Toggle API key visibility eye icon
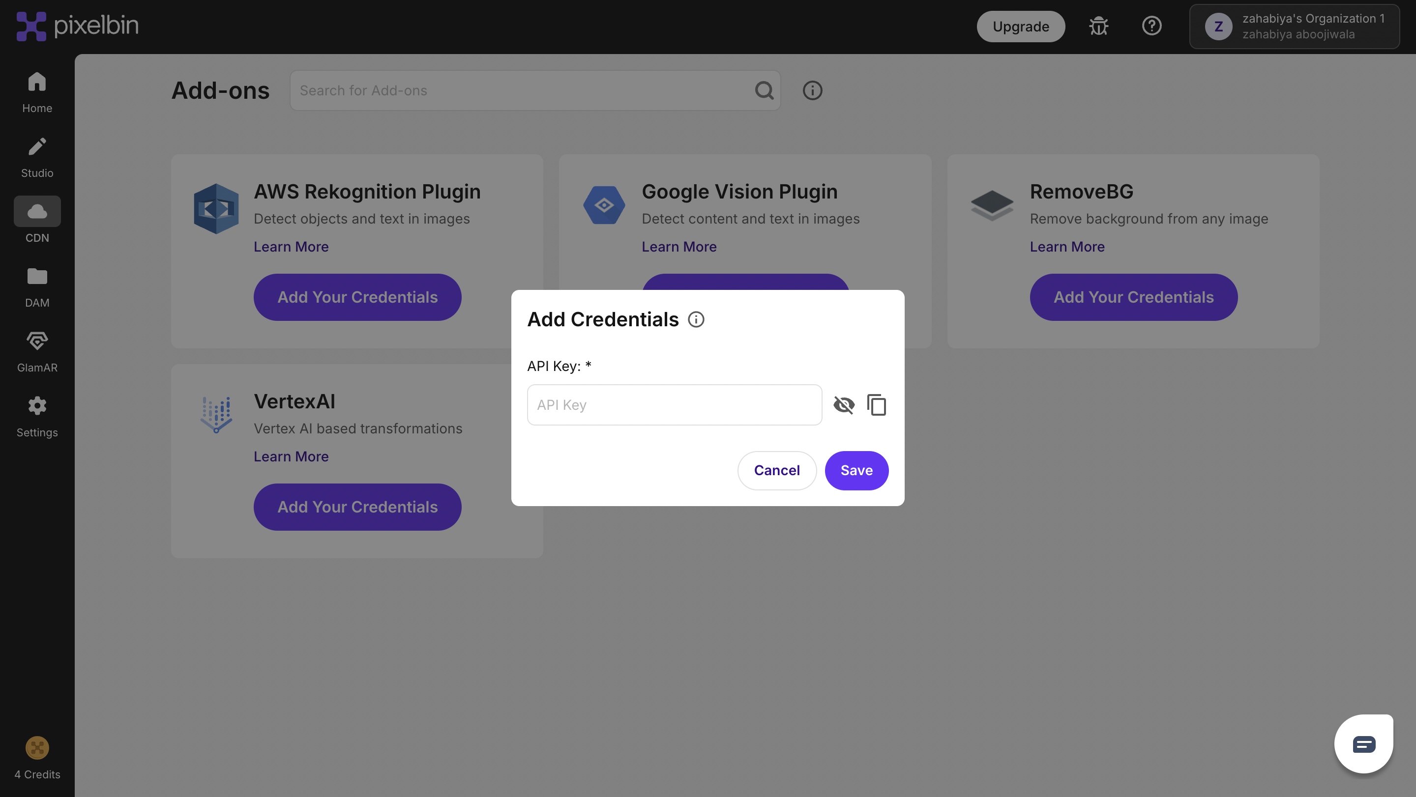The width and height of the screenshot is (1416, 797). click(843, 405)
